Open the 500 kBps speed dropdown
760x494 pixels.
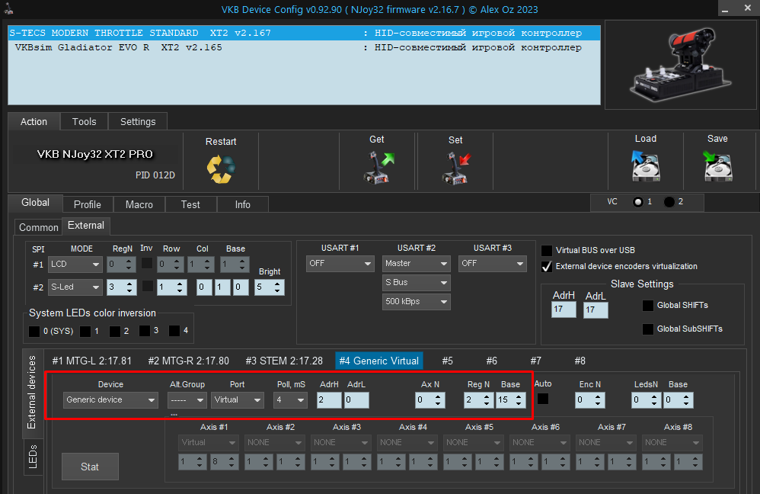[x=417, y=301]
